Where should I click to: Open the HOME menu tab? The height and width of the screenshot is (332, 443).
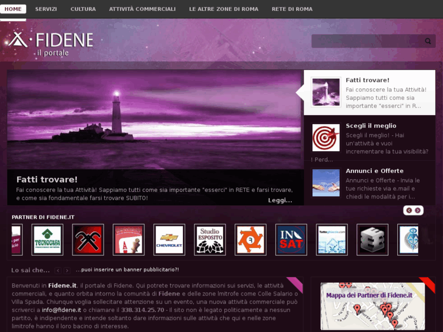point(13,9)
